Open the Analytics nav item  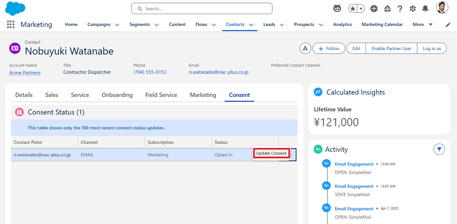pos(342,24)
